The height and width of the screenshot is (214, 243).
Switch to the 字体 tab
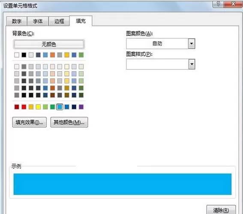pos(38,21)
